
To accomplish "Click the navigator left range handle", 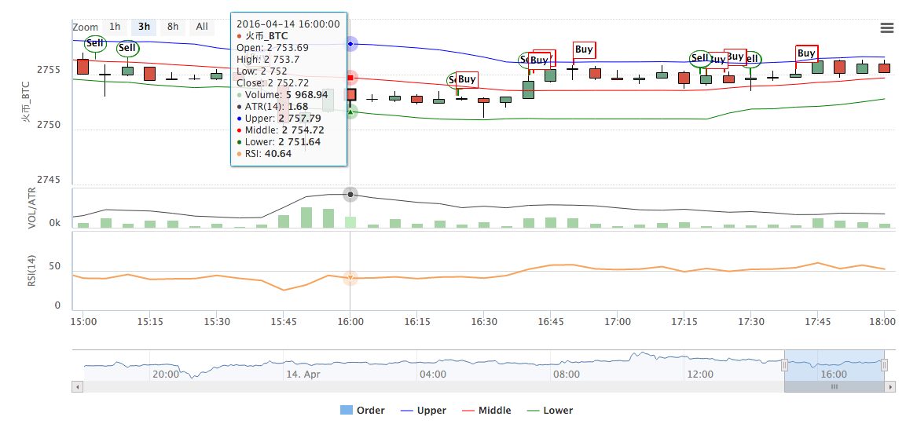I will pos(785,365).
